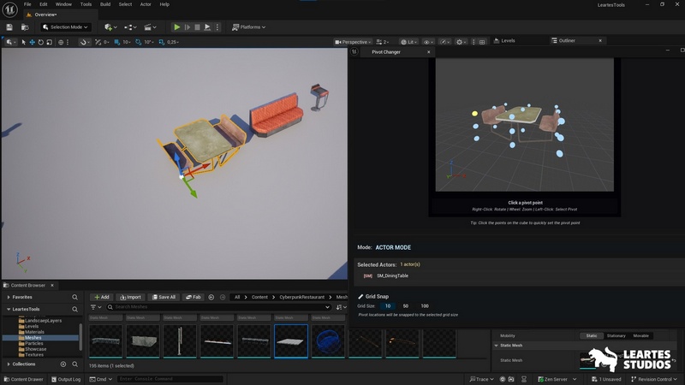Set Mobility to Static
Viewport: 685px width, 385px height.
pos(591,335)
